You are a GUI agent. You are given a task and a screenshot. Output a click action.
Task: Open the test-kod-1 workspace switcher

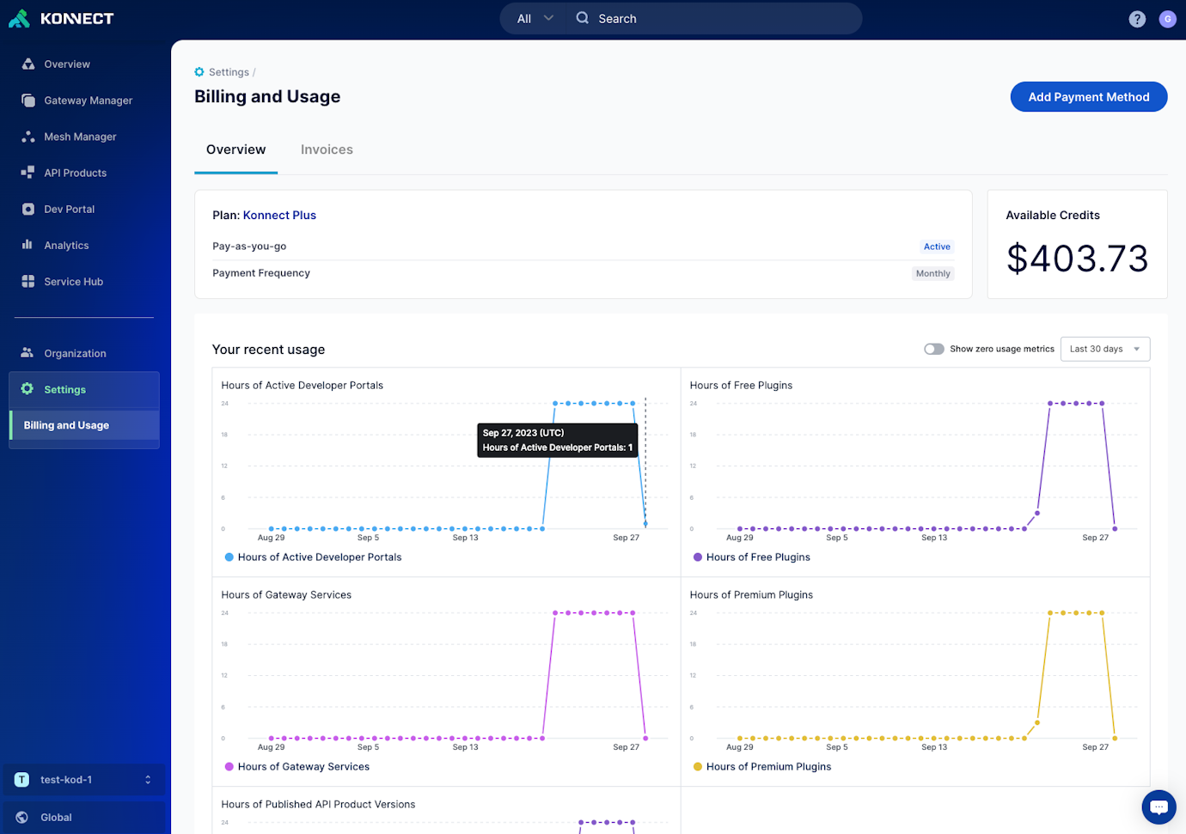[x=83, y=779]
